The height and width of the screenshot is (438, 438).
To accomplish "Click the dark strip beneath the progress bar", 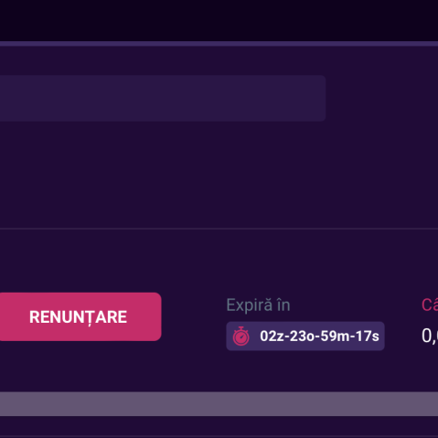I will [x=219, y=427].
